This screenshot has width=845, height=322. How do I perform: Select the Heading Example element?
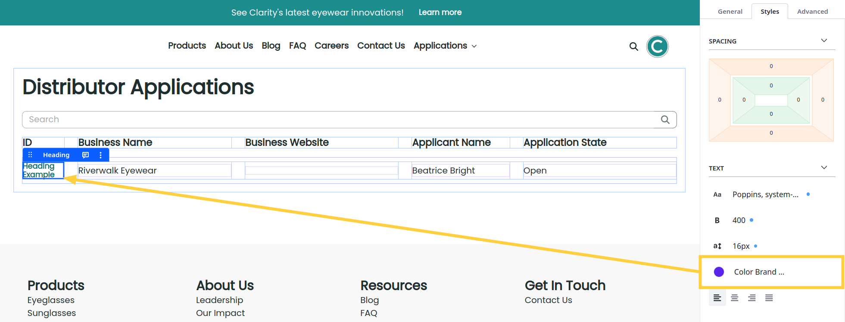point(43,170)
